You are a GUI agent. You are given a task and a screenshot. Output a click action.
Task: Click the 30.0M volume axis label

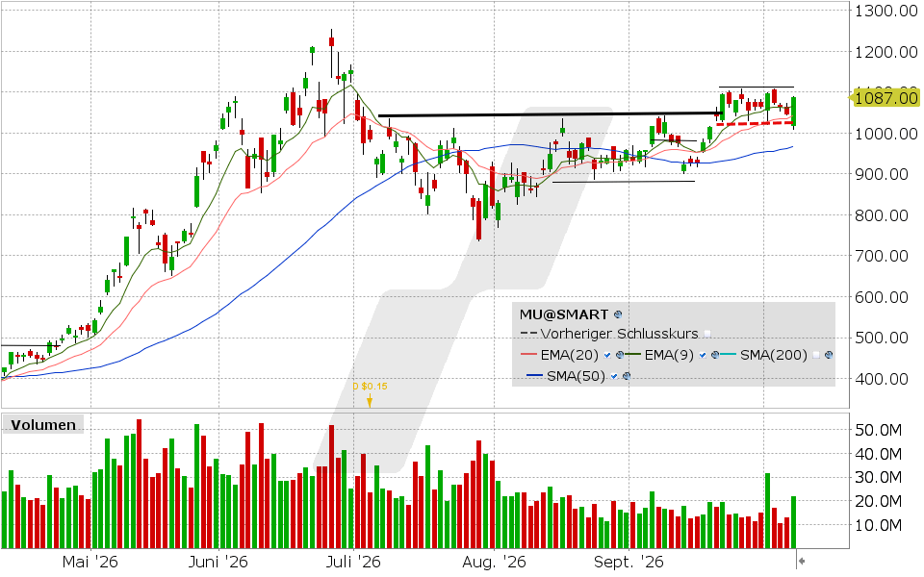click(878, 478)
